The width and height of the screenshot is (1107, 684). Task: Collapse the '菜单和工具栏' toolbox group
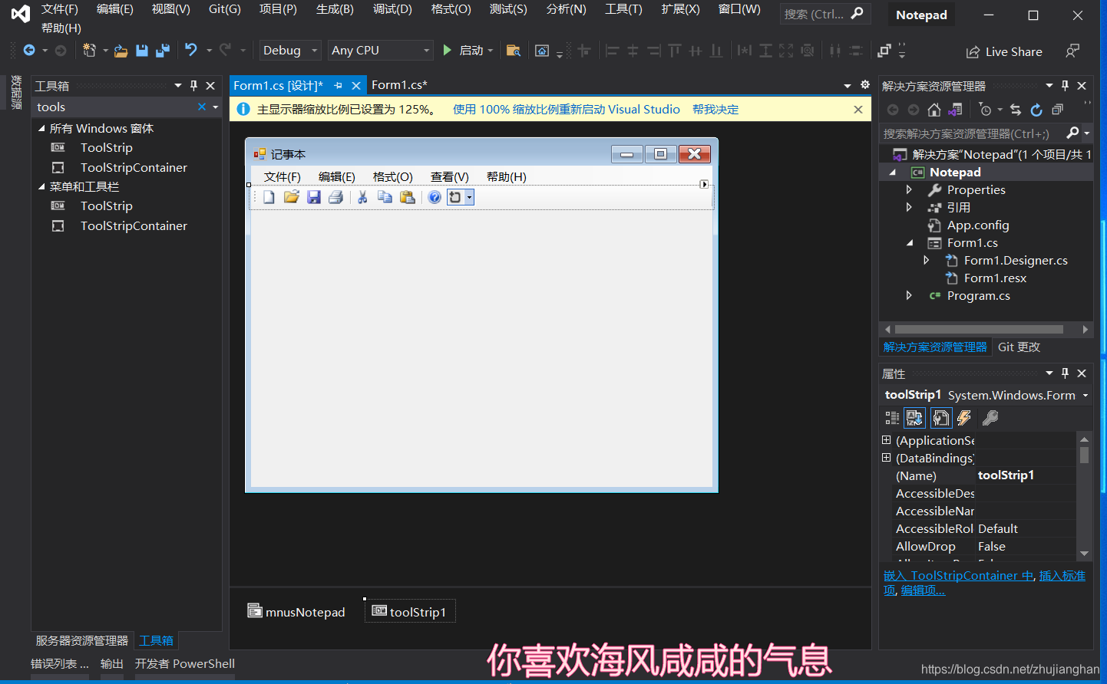pyautogui.click(x=41, y=186)
